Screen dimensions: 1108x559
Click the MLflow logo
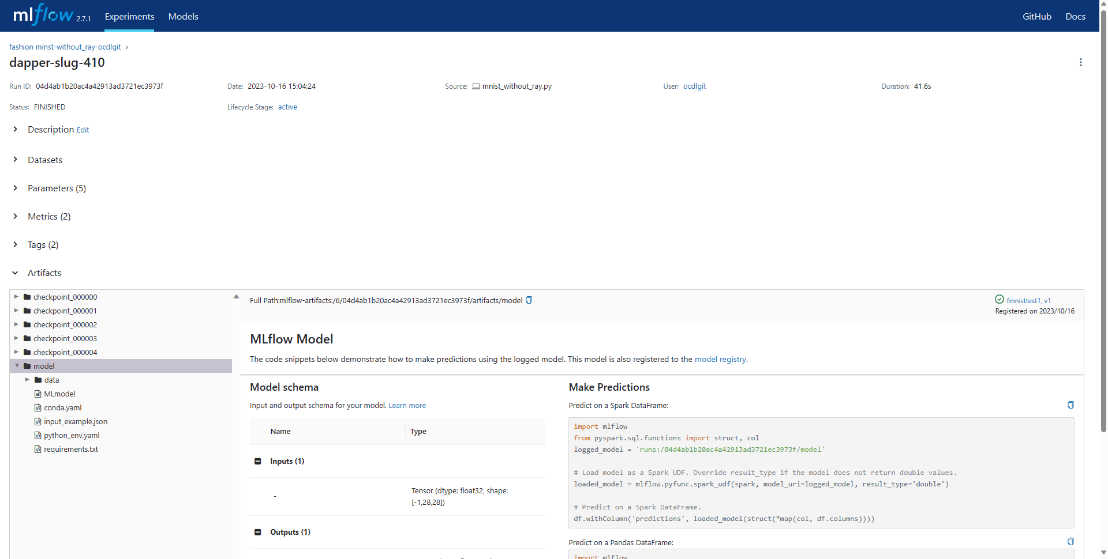coord(43,16)
